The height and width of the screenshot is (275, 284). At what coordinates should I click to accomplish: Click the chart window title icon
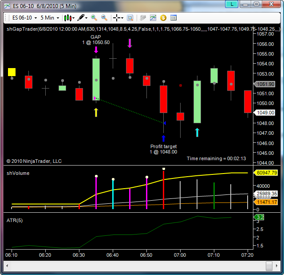point(7,6)
